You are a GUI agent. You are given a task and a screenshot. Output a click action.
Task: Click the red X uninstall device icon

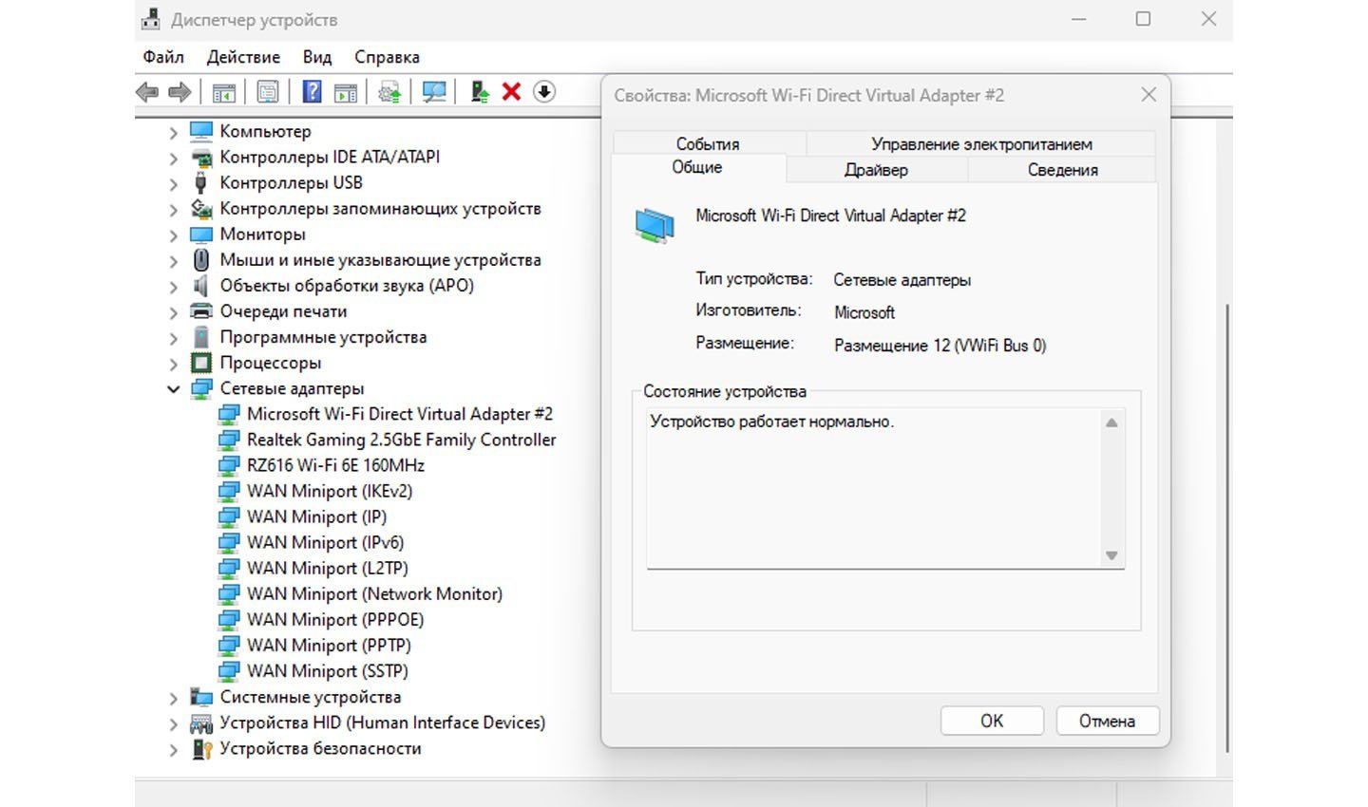tap(511, 92)
